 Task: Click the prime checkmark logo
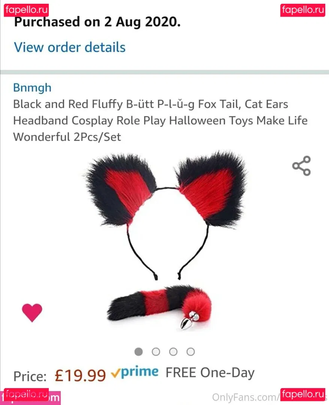135,372
